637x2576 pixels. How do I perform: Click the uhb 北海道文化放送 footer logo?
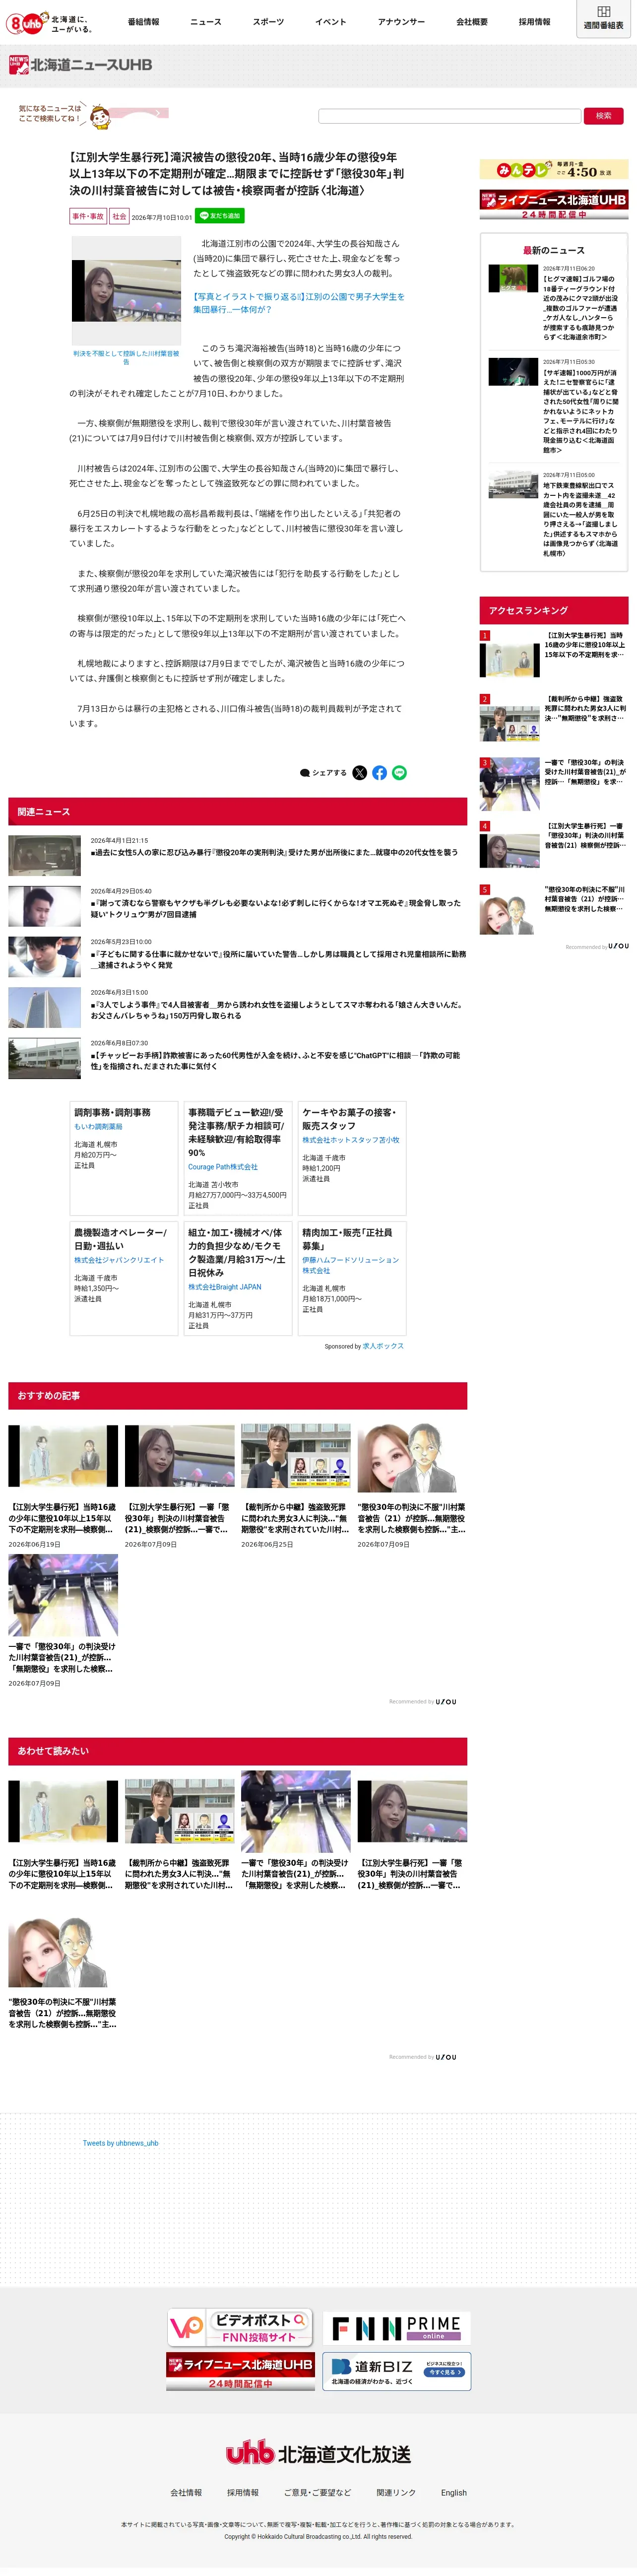pyautogui.click(x=318, y=2453)
